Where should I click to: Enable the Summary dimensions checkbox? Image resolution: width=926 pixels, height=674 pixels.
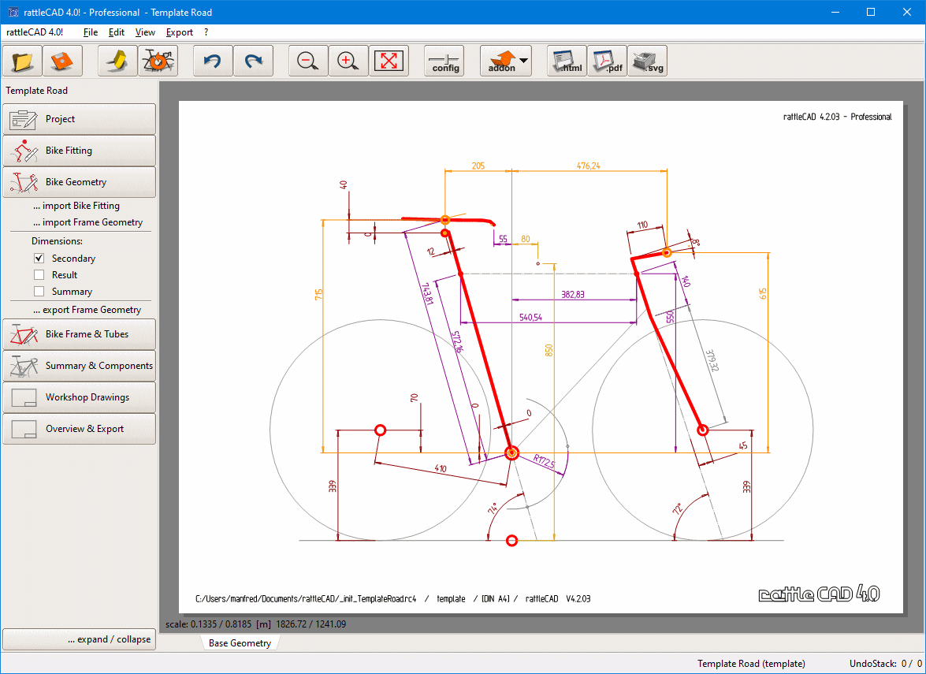[x=39, y=291]
